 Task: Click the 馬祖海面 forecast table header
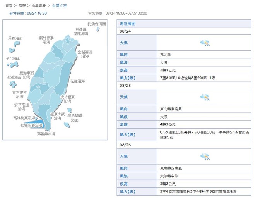click(x=128, y=24)
